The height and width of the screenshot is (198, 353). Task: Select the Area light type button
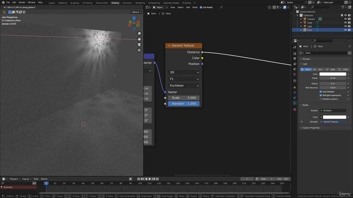(x=343, y=69)
